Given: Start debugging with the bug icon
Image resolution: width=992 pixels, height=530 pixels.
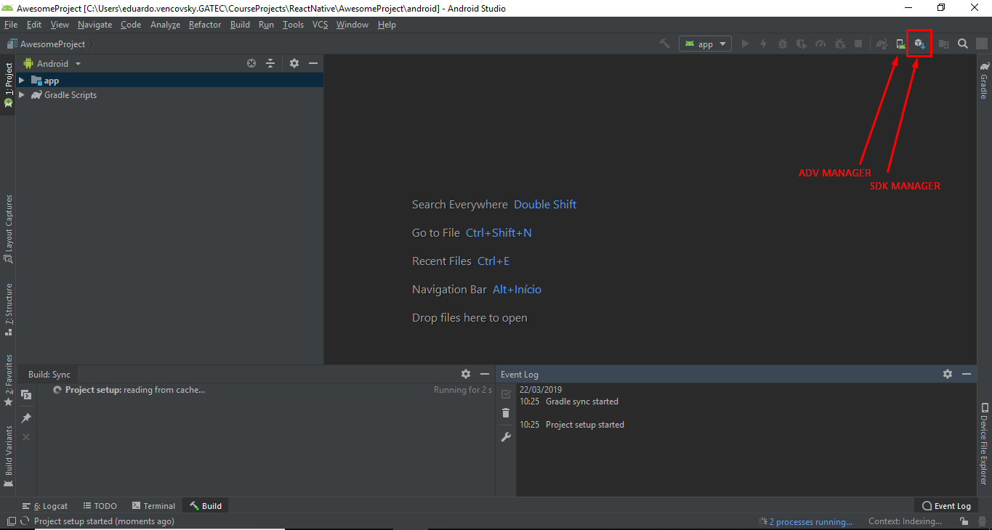Looking at the screenshot, I should click(783, 44).
